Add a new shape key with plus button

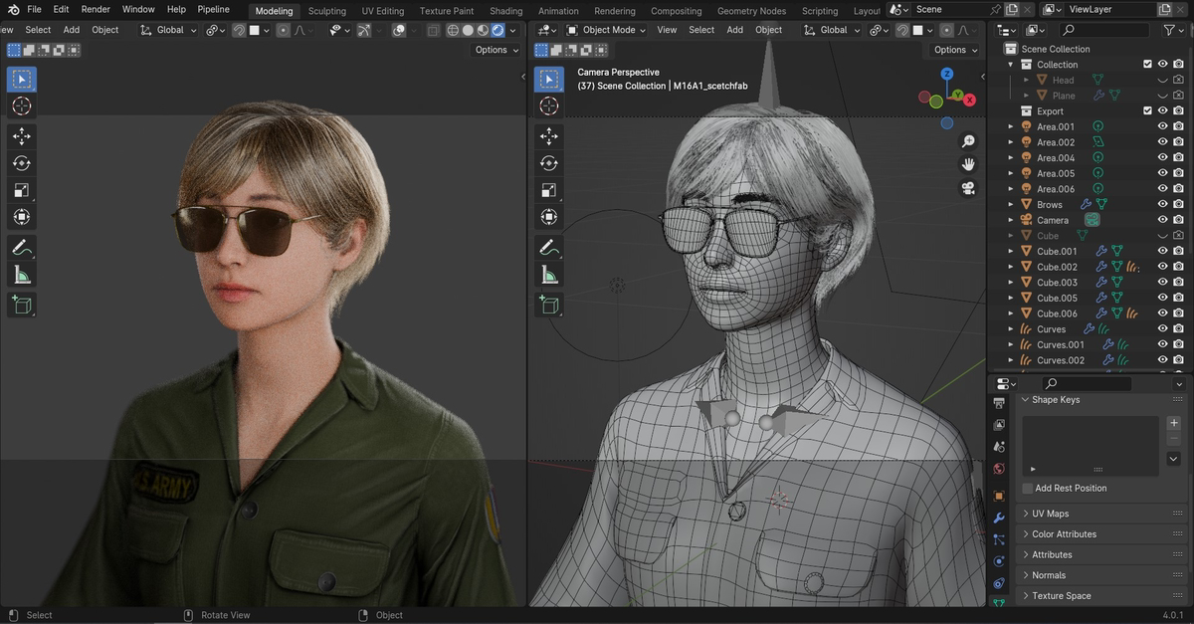[1174, 423]
